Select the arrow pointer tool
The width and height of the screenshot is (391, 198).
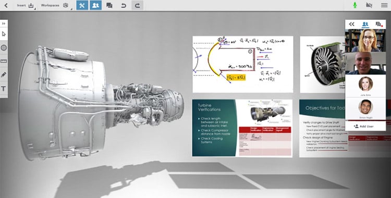click(x=4, y=34)
